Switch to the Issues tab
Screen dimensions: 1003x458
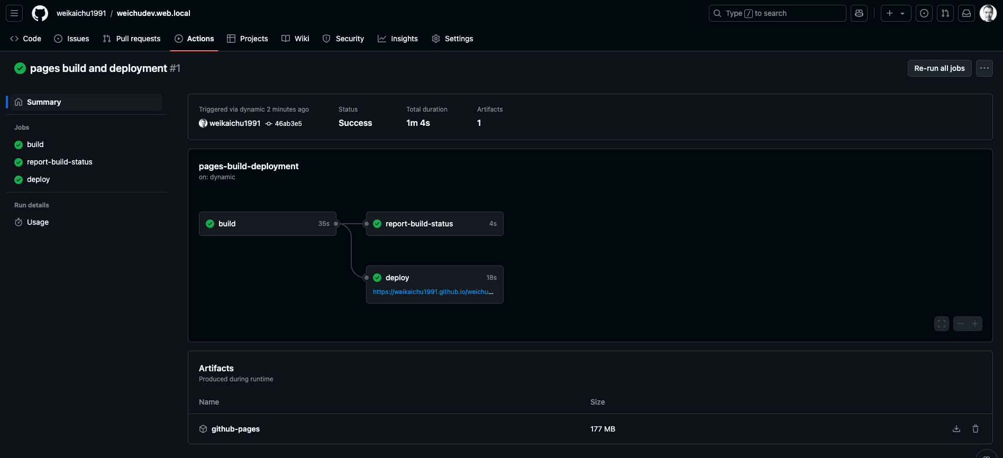72,39
